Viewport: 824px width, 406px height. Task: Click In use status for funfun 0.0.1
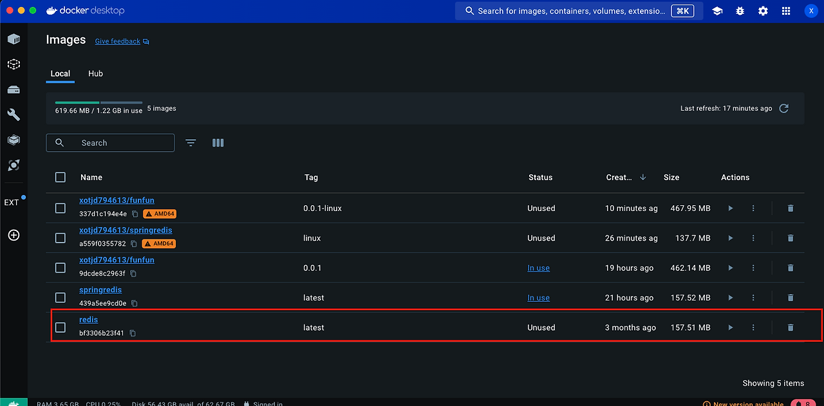(x=539, y=268)
